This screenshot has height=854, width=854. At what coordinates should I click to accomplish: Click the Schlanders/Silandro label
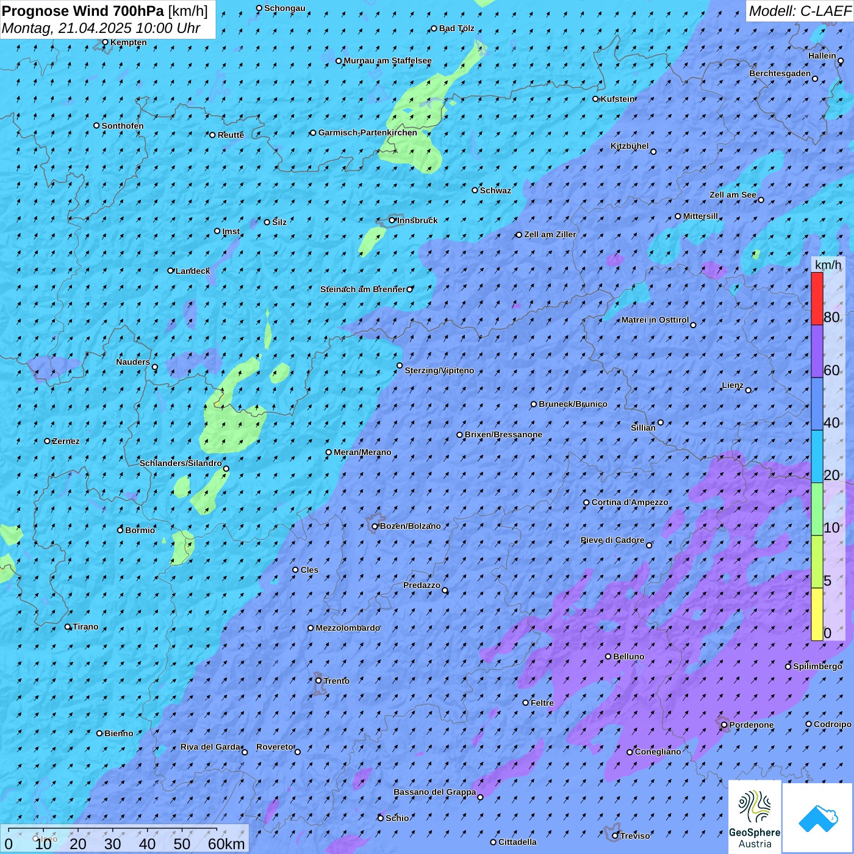point(181,463)
